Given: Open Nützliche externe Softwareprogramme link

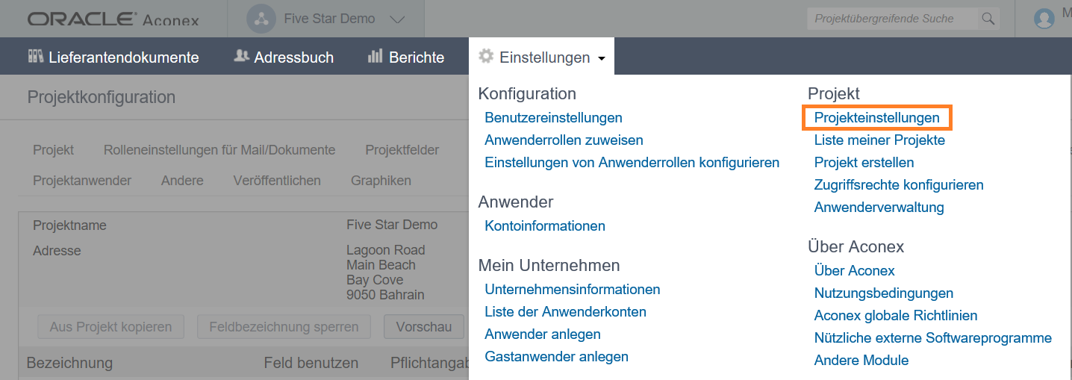Looking at the screenshot, I should (x=933, y=337).
